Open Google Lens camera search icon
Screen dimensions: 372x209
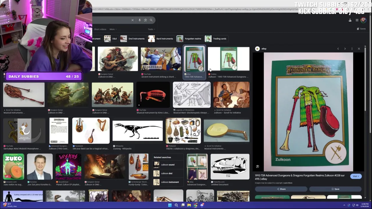coord(145,20)
